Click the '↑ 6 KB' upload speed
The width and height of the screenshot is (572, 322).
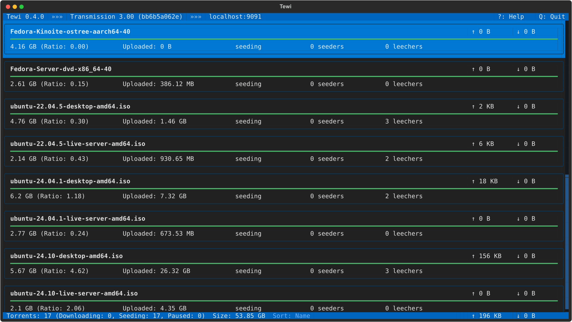click(x=483, y=144)
